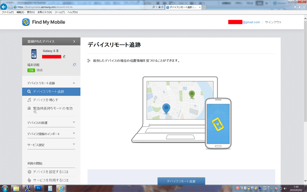
Task: Open browser tools gear icon
Action: click(x=304, y=7)
